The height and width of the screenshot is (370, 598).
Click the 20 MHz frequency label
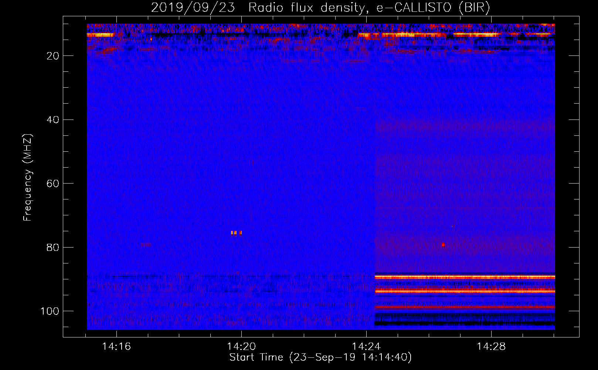[53, 56]
